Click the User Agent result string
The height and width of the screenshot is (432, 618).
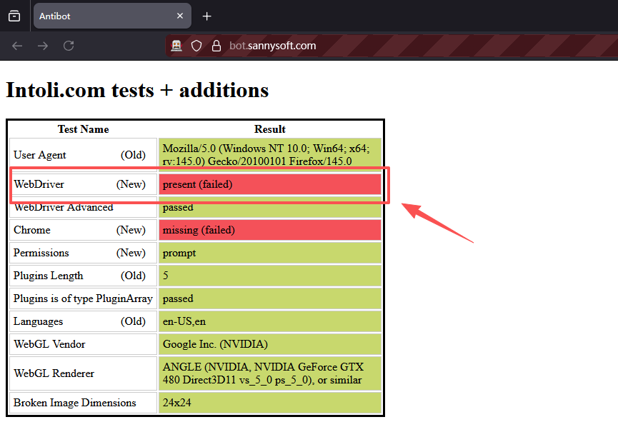click(x=266, y=155)
